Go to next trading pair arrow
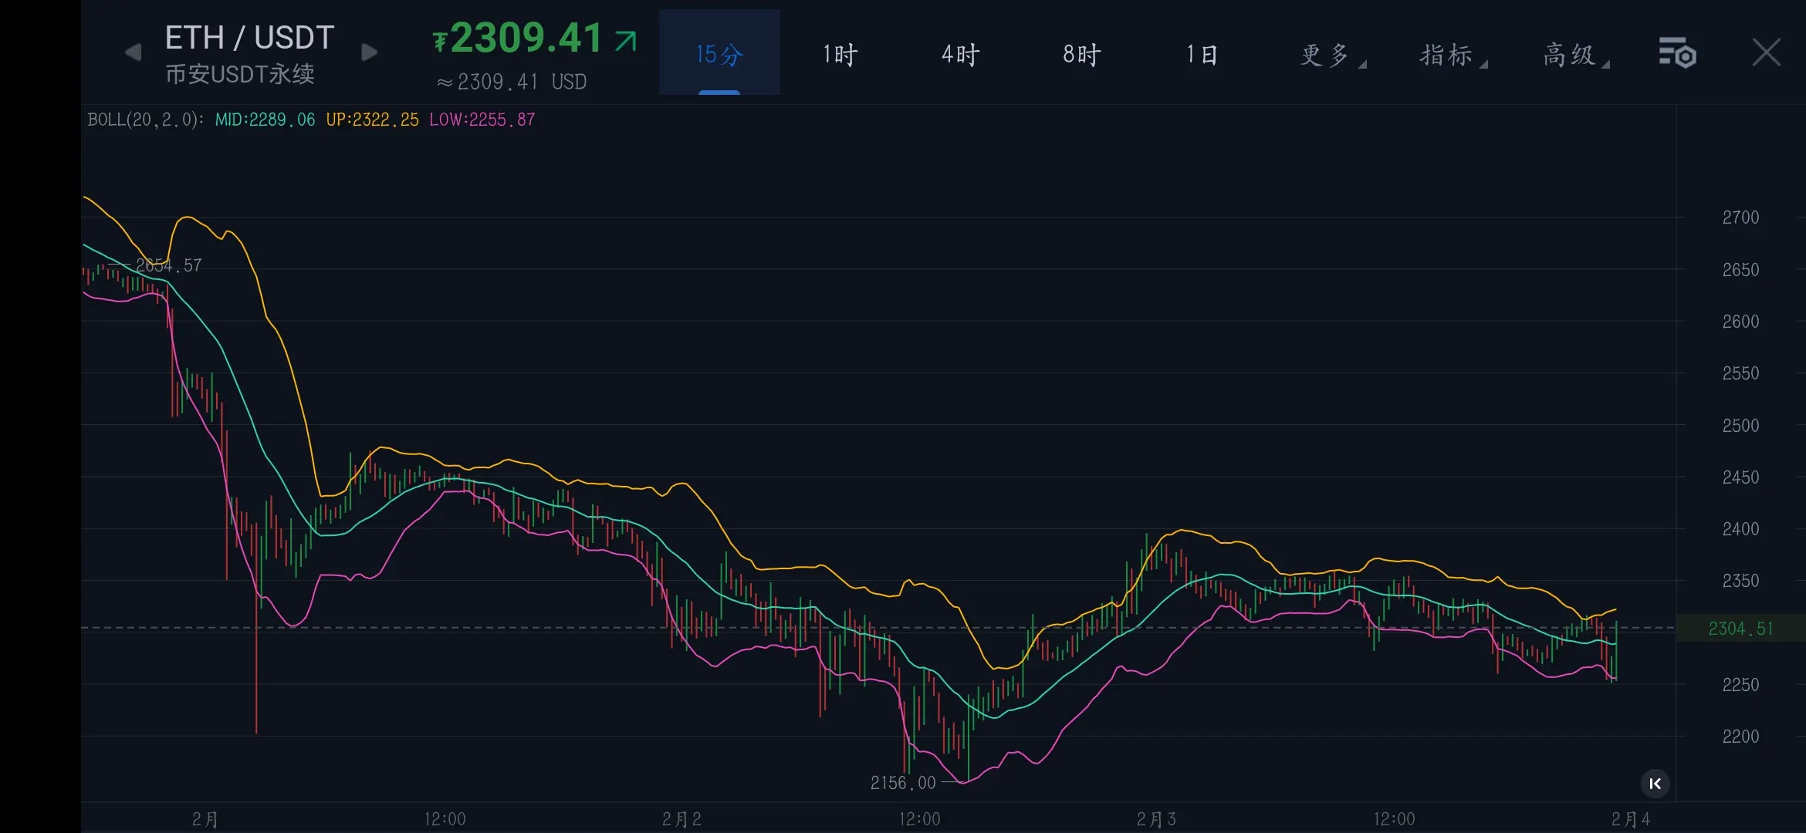 pyautogui.click(x=370, y=52)
